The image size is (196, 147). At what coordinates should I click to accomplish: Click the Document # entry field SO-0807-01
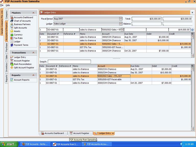pyautogui.click(x=55, y=30)
